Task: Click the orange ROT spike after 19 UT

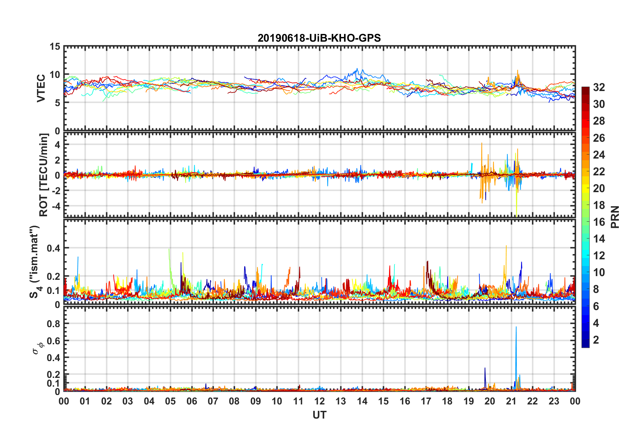Action: (482, 173)
